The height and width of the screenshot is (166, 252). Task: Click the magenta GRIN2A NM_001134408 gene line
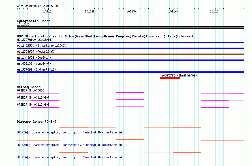coord(130,107)
